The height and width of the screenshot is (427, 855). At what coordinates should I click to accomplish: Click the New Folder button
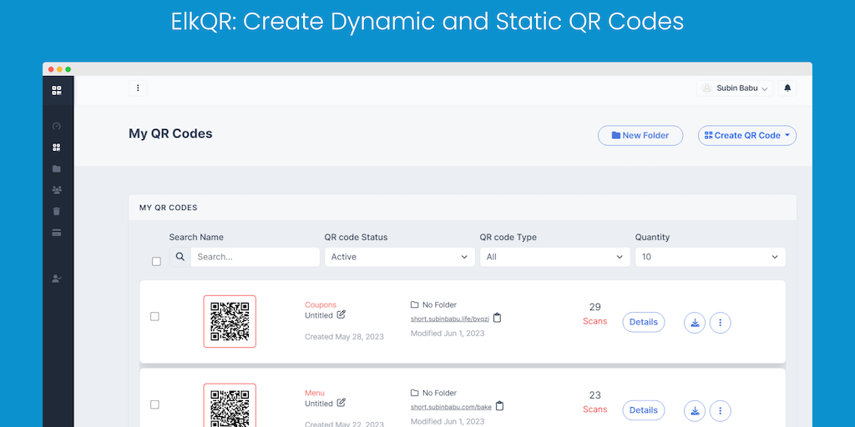tap(640, 135)
